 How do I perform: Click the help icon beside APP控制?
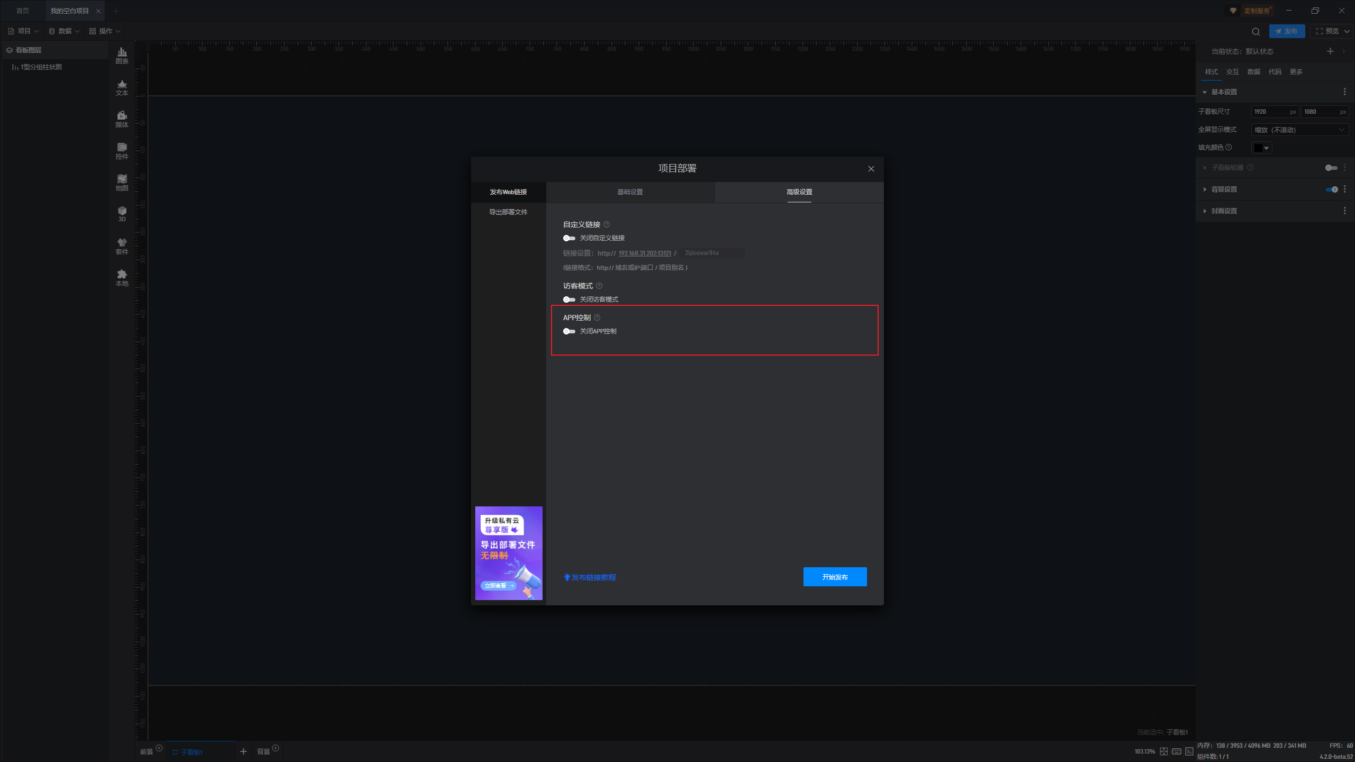(597, 317)
